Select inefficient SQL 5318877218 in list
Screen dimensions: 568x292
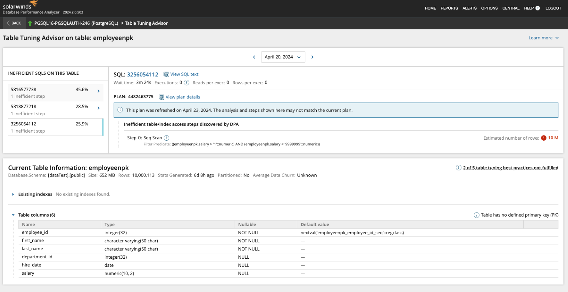point(56,110)
